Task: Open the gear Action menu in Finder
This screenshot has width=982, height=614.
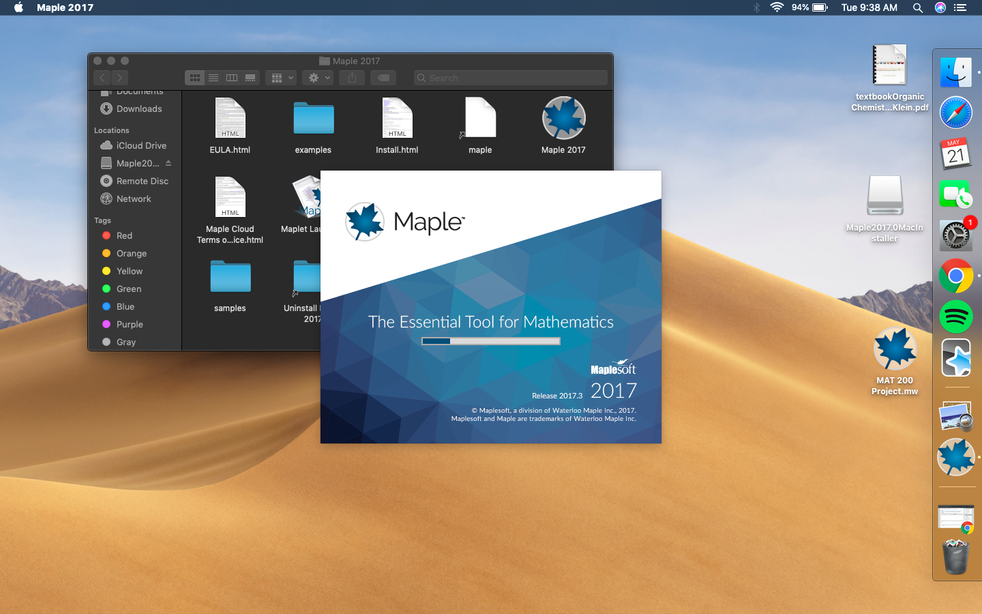Action: (x=318, y=78)
